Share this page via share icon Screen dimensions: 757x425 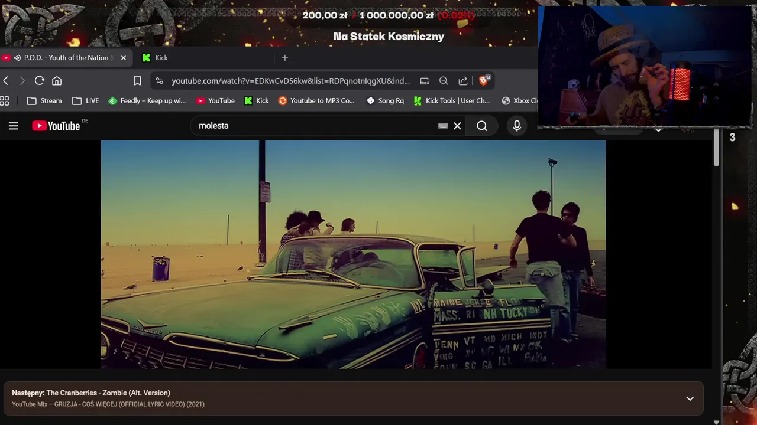click(x=463, y=81)
